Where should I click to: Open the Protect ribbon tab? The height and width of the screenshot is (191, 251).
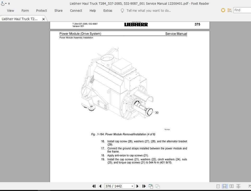click(41, 11)
